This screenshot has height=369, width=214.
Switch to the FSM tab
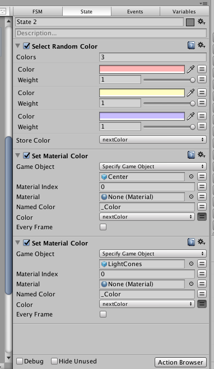(38, 11)
